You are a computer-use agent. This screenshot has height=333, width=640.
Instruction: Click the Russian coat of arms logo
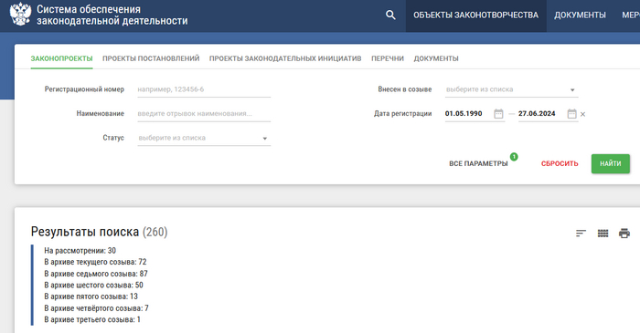pyautogui.click(x=20, y=15)
